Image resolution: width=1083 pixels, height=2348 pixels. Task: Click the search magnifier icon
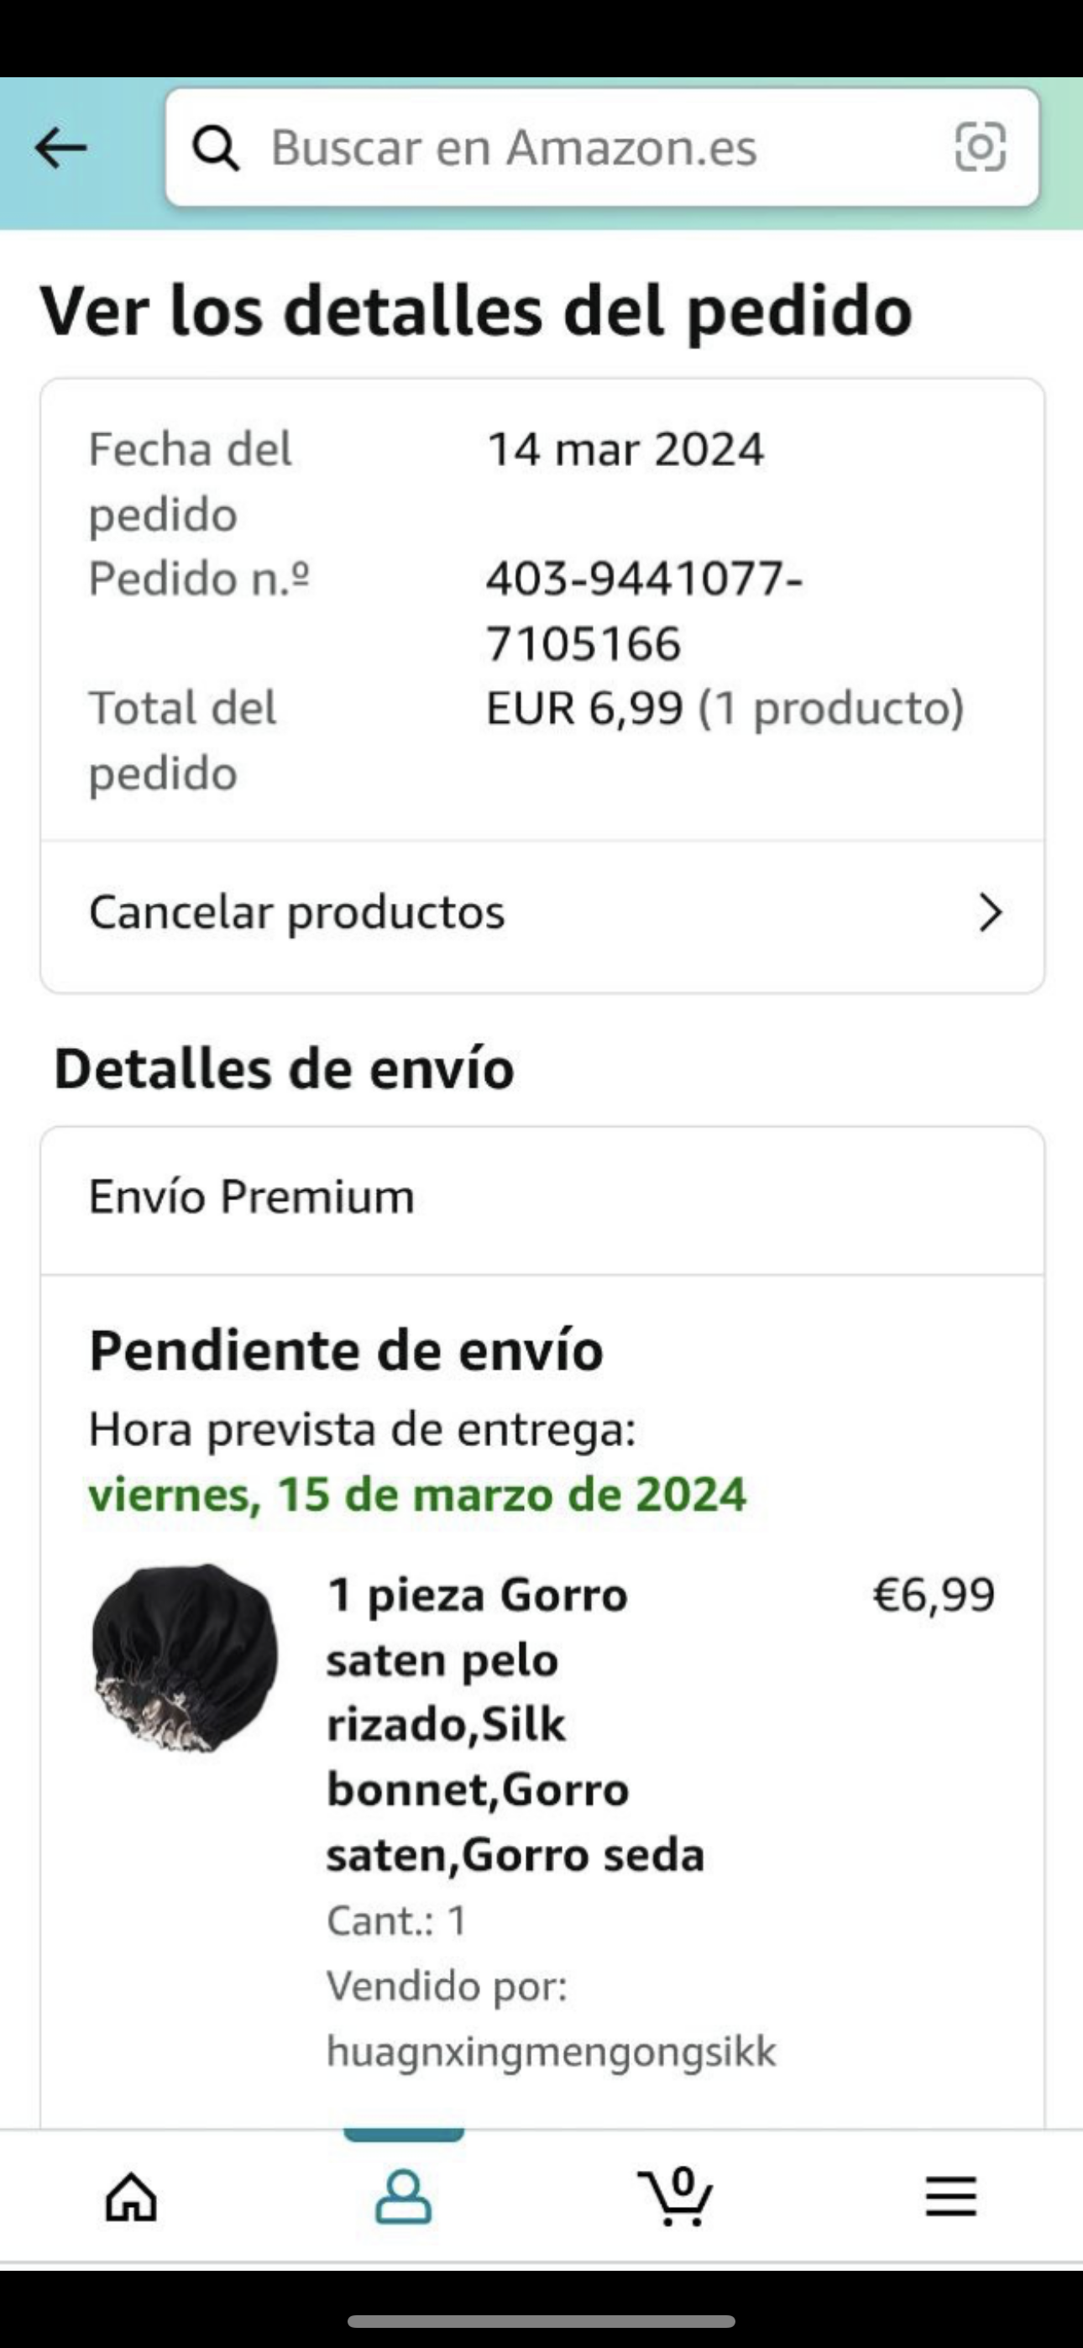pos(216,148)
